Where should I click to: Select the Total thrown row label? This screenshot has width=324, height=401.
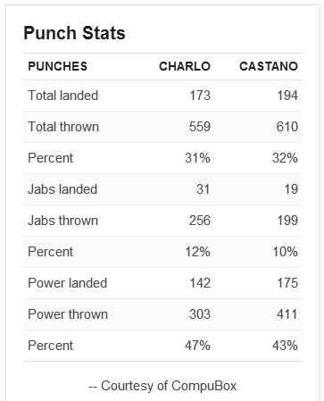click(x=63, y=127)
